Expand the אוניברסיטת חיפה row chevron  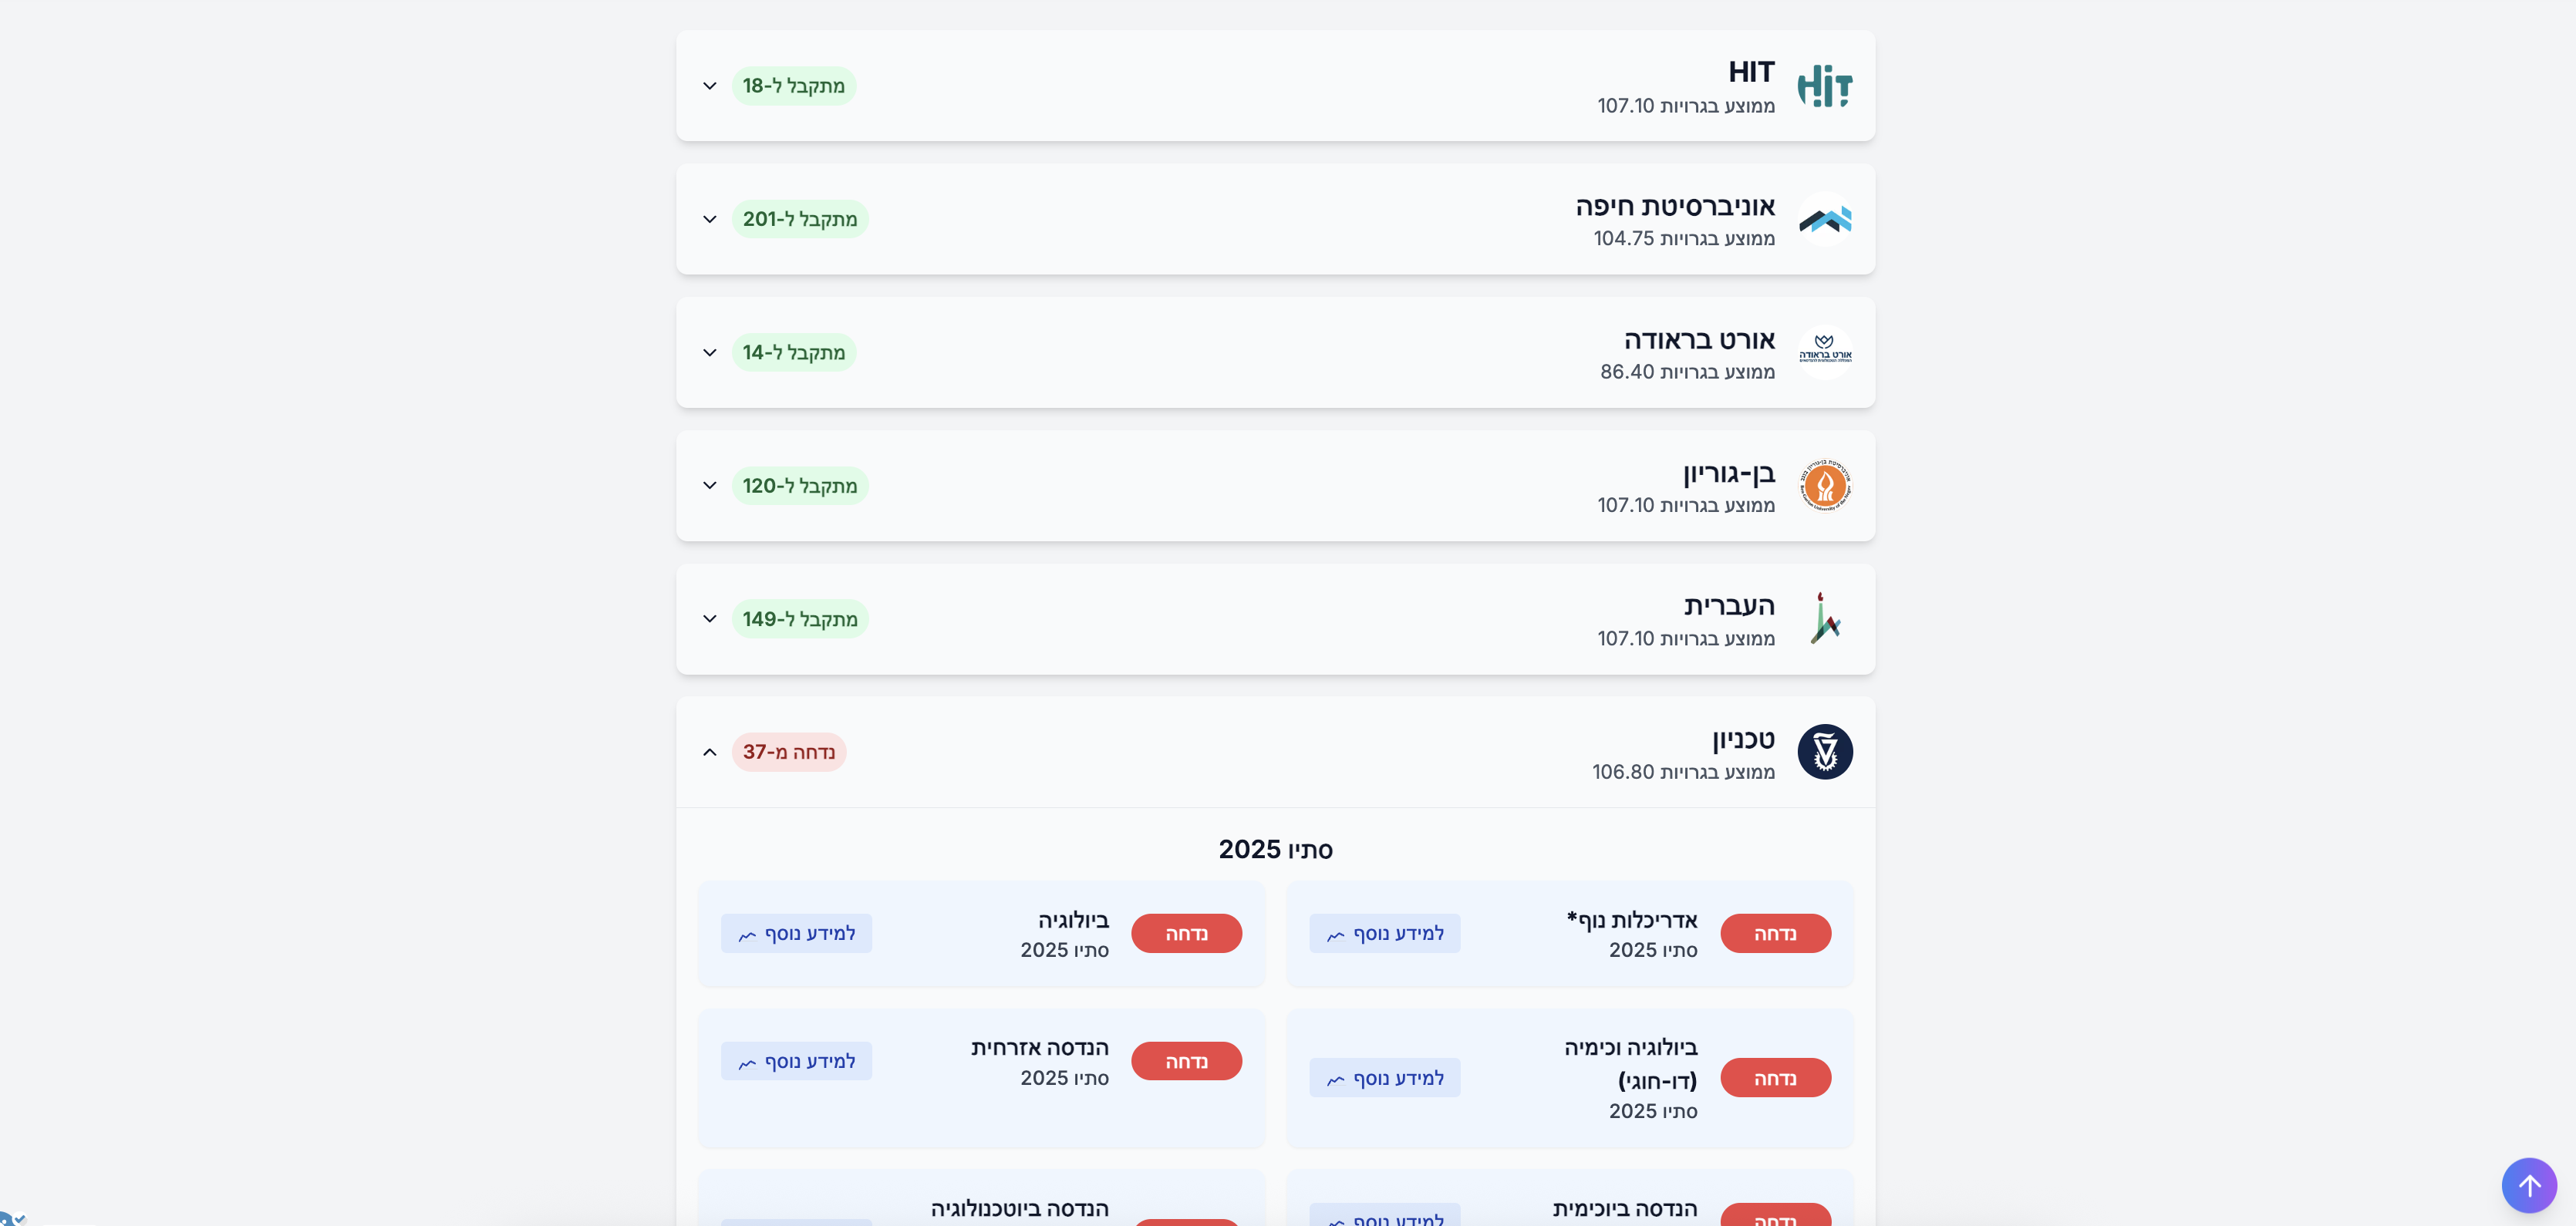coord(710,219)
